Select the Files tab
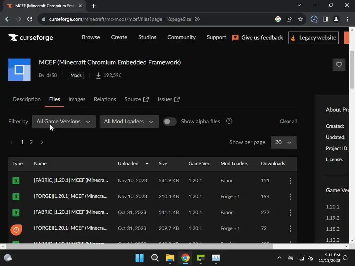This screenshot has height=266, width=355. [54, 99]
